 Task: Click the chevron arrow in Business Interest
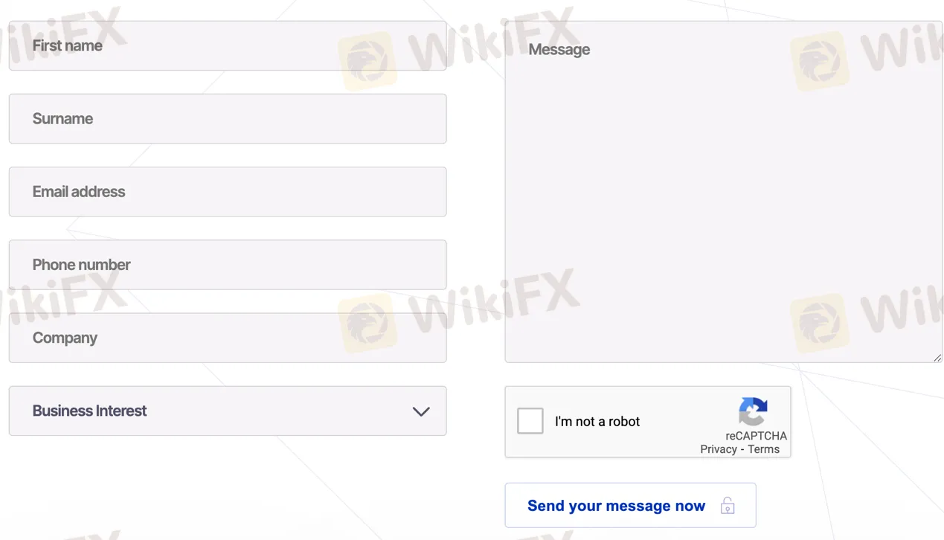(x=421, y=411)
